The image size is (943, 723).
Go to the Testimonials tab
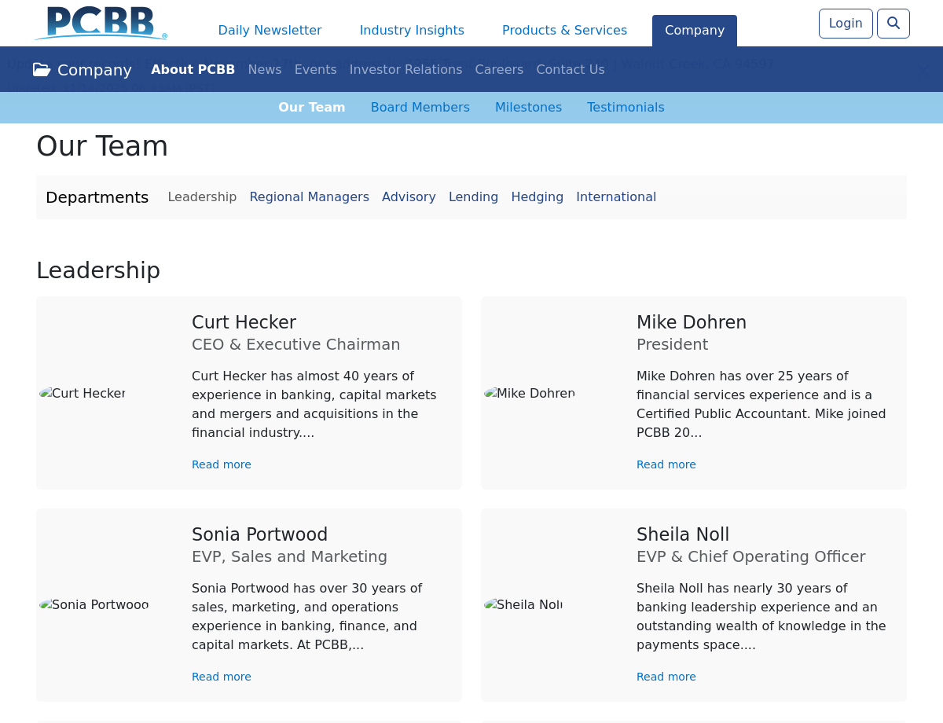click(626, 108)
